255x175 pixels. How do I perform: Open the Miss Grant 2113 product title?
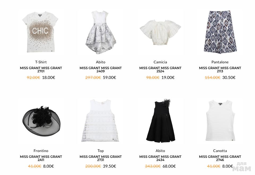(220, 69)
